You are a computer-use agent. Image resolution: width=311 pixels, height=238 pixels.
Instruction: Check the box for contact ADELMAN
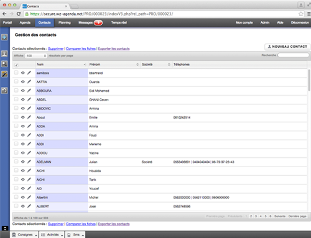pos(16,162)
